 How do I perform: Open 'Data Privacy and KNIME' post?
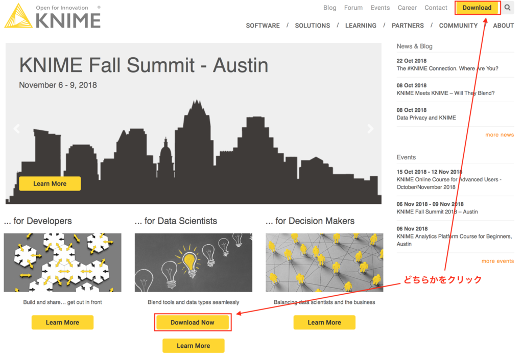coord(426,118)
